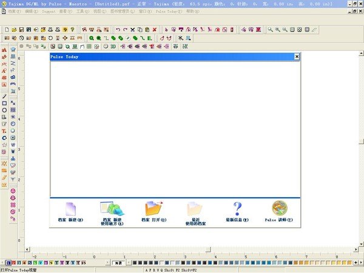Open the Pulse Today(P) menu

[169, 12]
